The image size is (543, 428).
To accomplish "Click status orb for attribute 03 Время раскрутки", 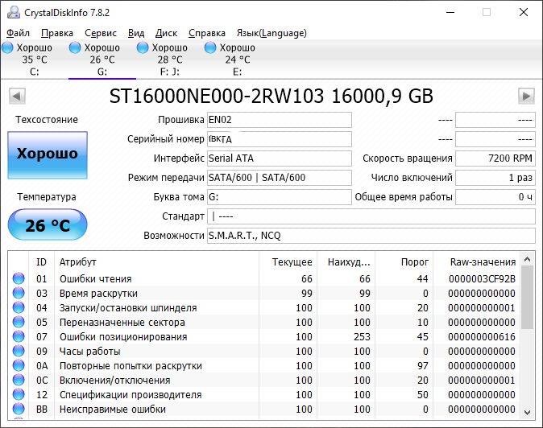I will tap(19, 293).
